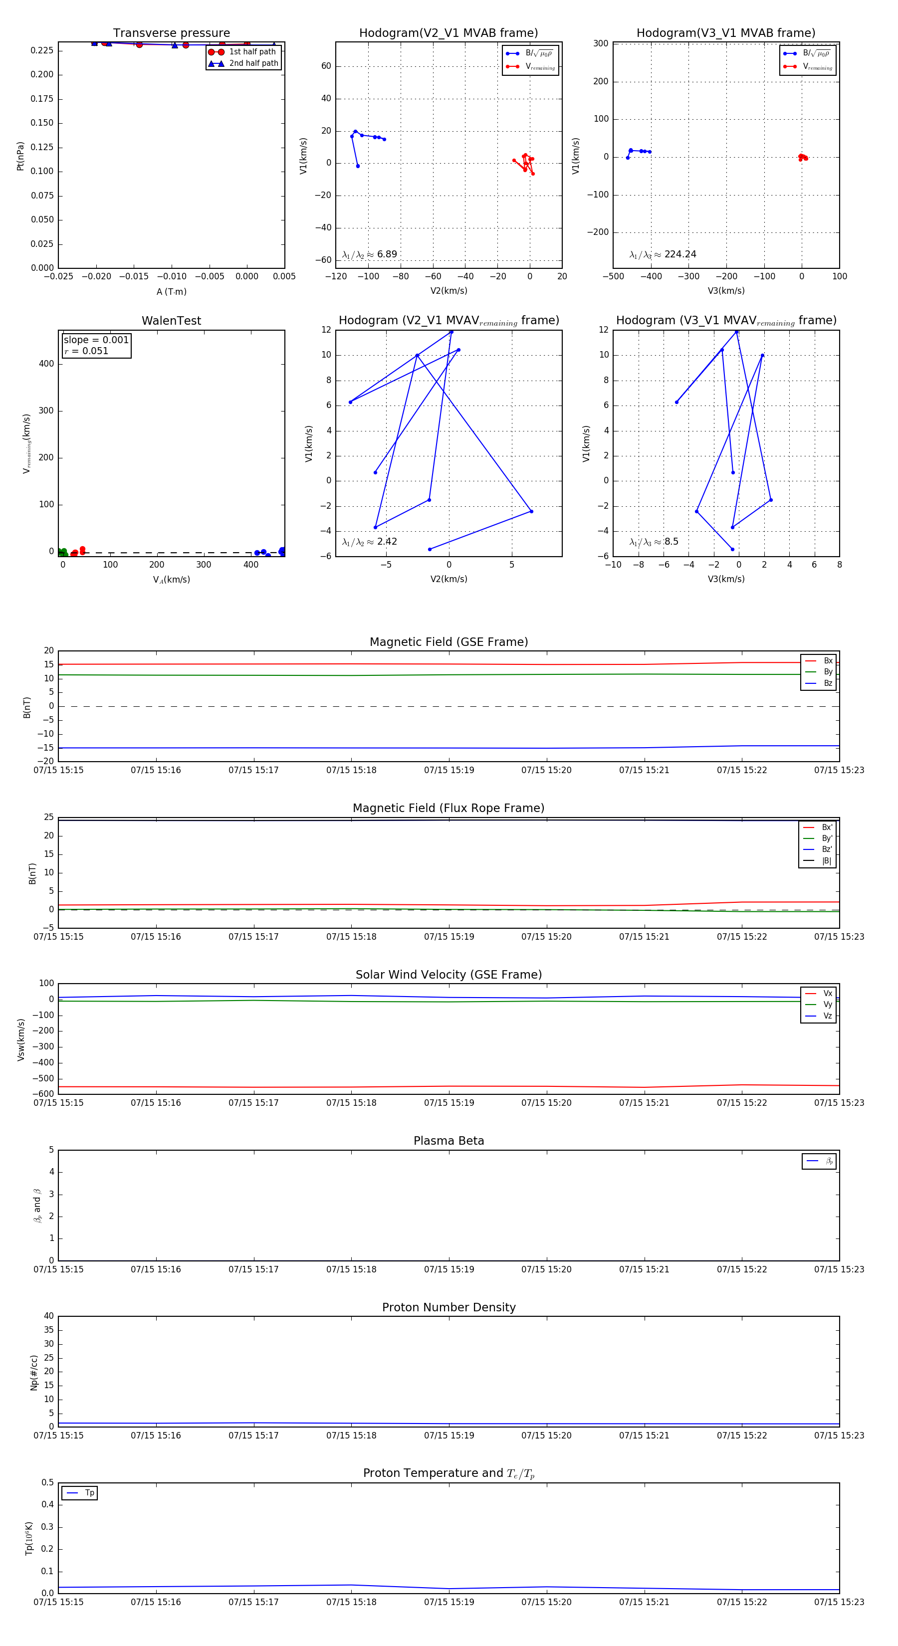The image size is (898, 1646).
Task: Click the 'Solar Wind Velocity (GSE Frame)' title
Action: point(449,975)
